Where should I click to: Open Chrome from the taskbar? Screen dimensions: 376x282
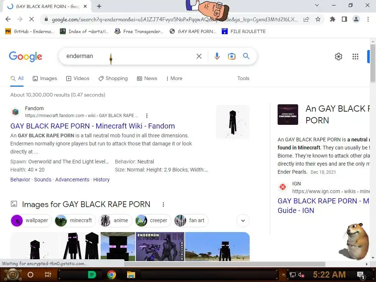point(112,275)
